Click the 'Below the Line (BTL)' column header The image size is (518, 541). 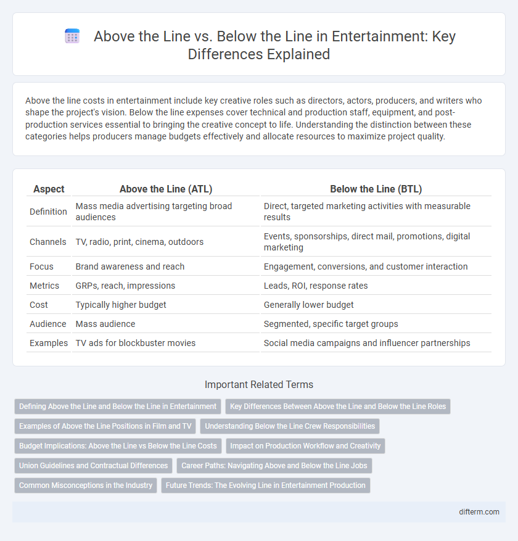pyautogui.click(x=376, y=189)
